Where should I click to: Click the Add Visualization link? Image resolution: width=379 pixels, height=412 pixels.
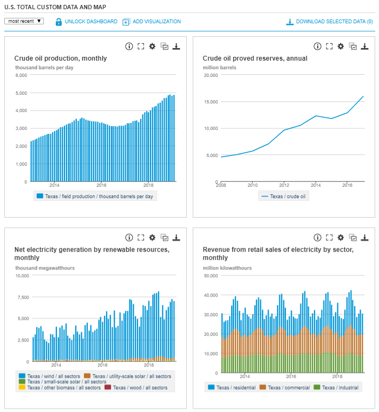pyautogui.click(x=156, y=22)
